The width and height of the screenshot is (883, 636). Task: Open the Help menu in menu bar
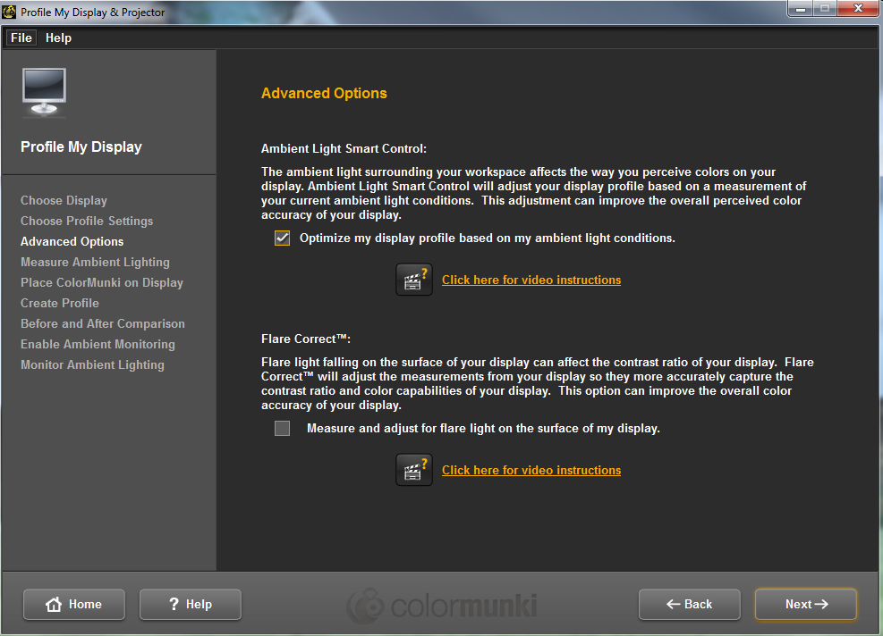[58, 38]
